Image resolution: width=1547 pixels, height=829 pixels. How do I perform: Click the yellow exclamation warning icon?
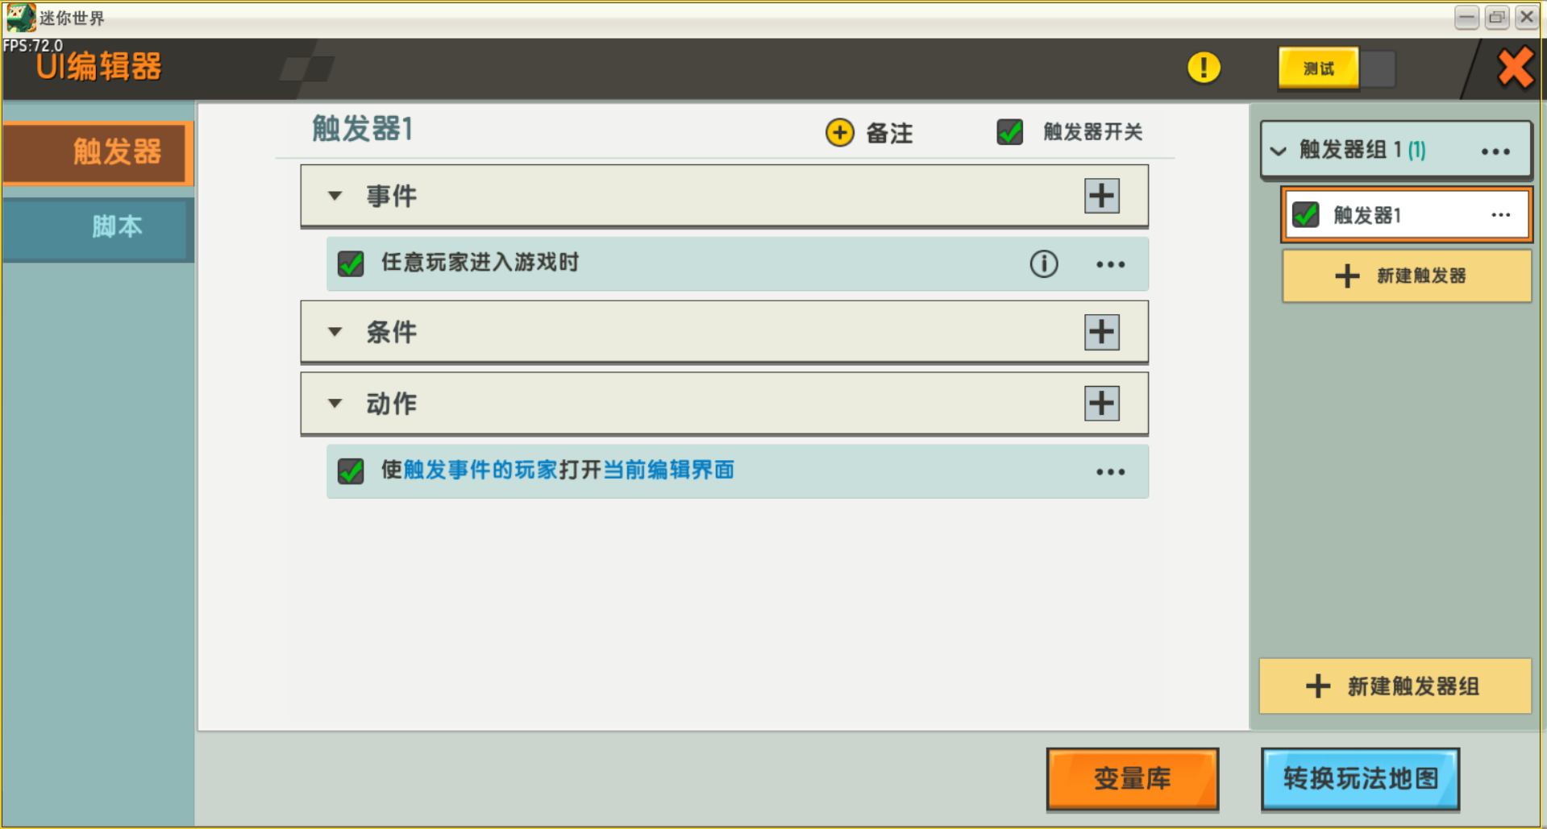(1204, 68)
